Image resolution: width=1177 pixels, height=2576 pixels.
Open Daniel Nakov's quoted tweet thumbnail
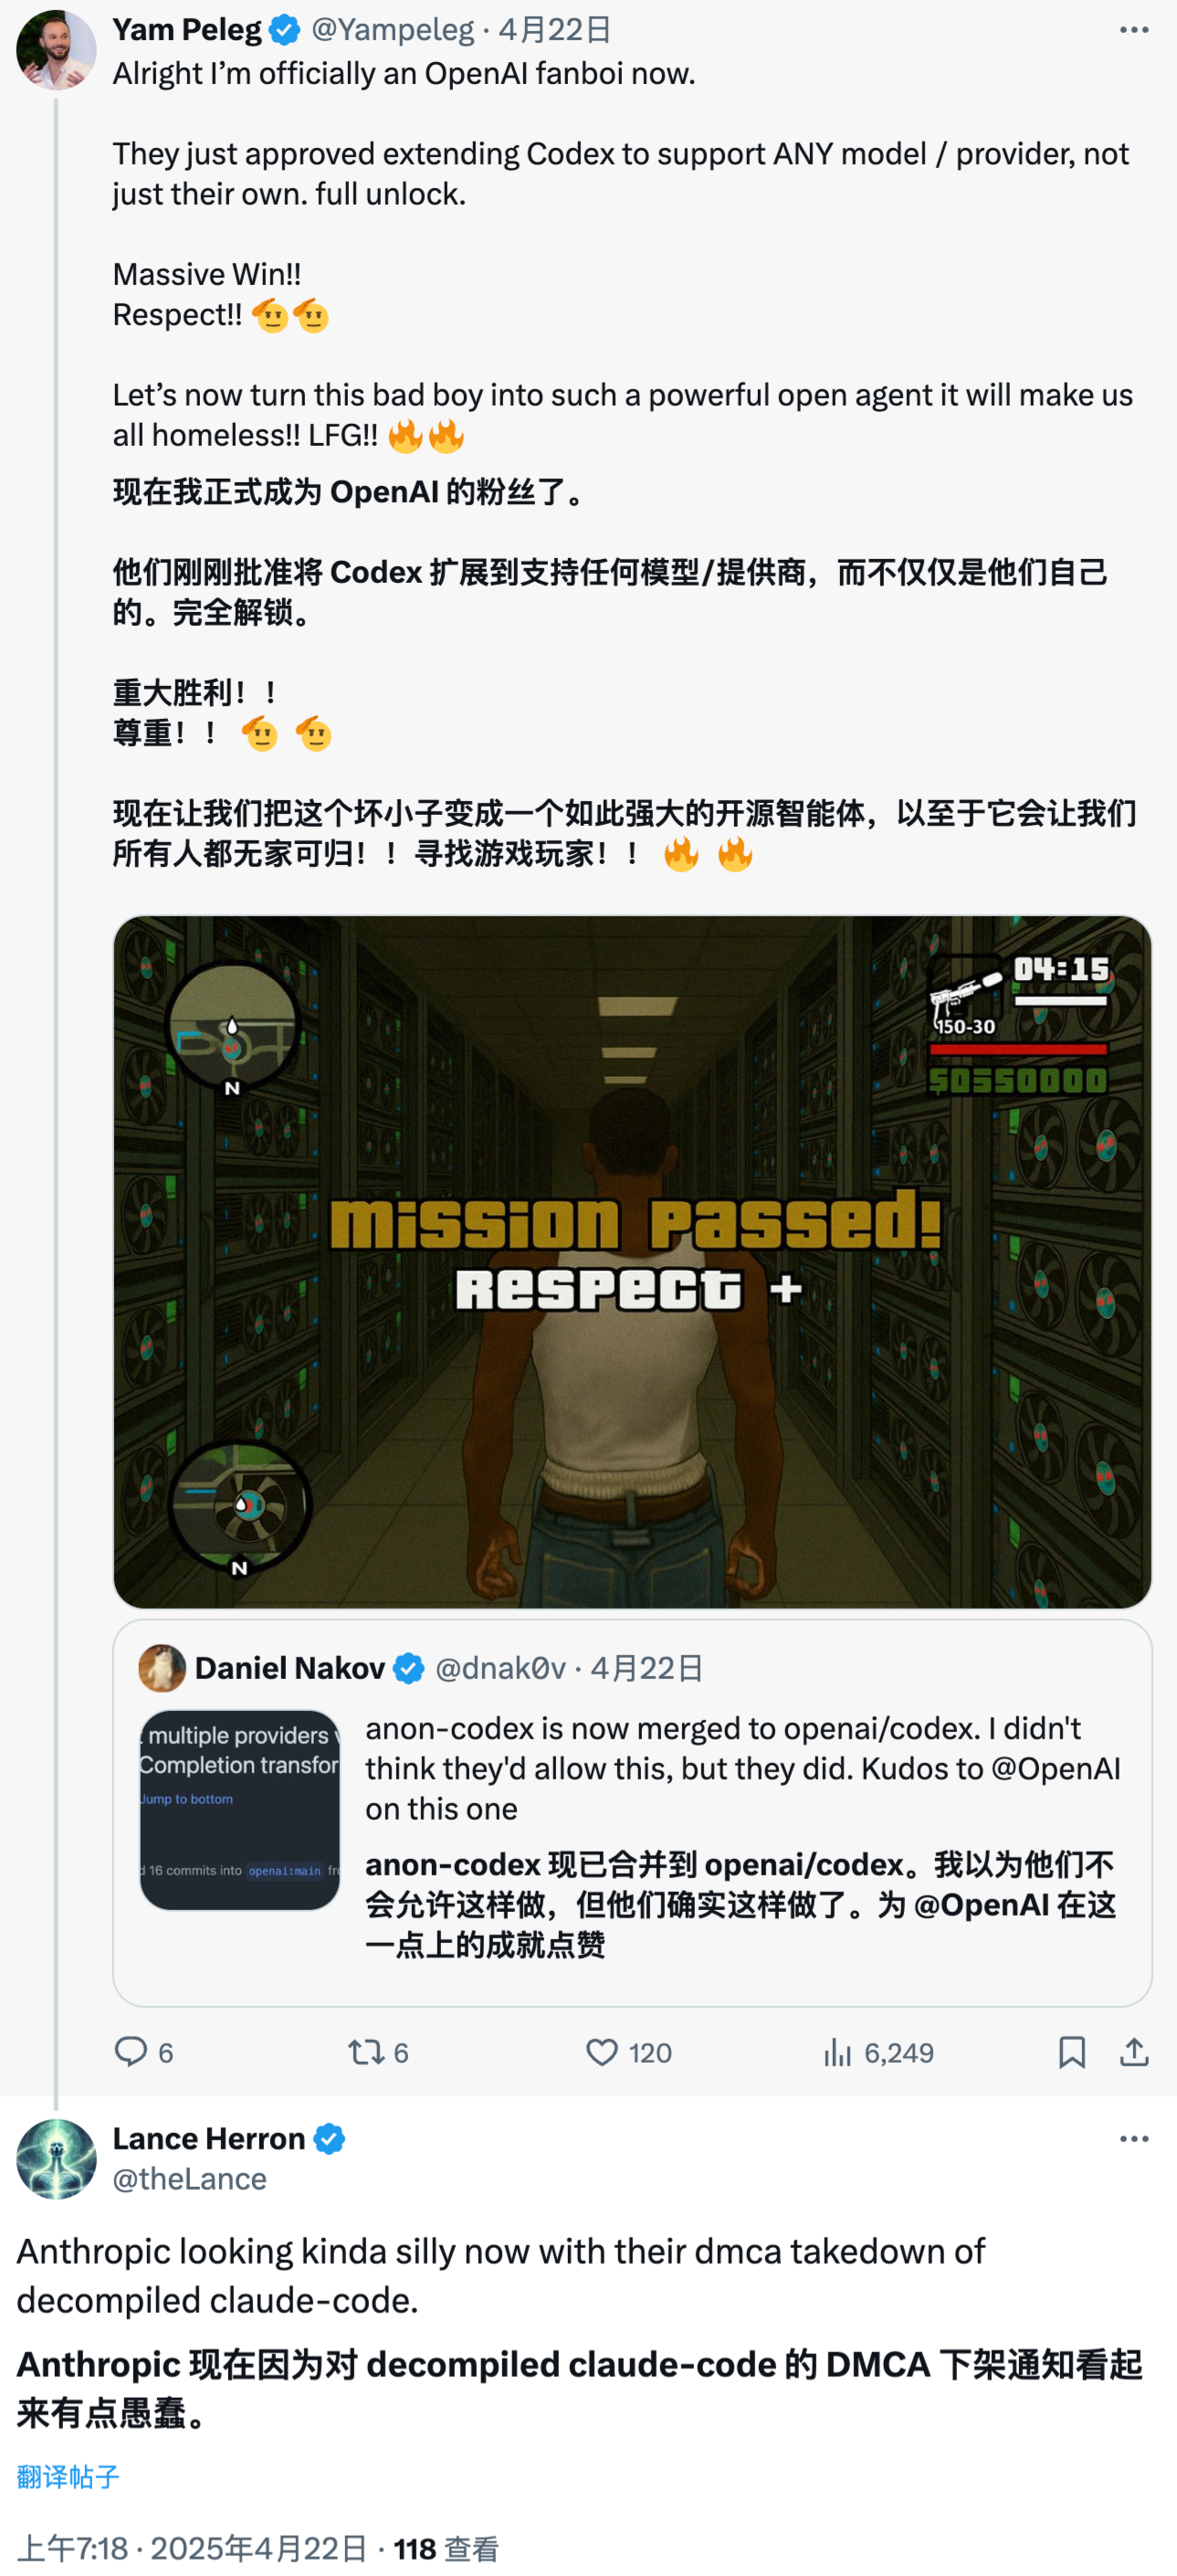click(240, 1809)
